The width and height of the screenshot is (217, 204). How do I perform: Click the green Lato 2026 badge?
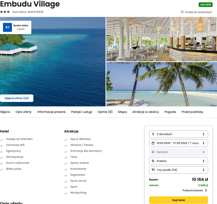pyautogui.click(x=206, y=5)
